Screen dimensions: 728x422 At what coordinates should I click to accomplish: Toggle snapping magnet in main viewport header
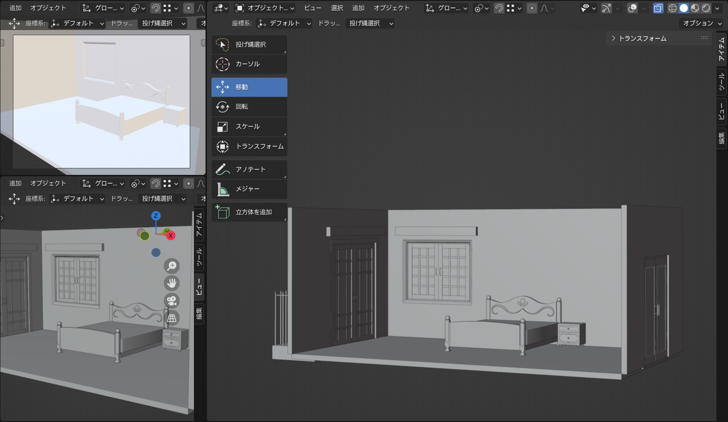click(499, 8)
